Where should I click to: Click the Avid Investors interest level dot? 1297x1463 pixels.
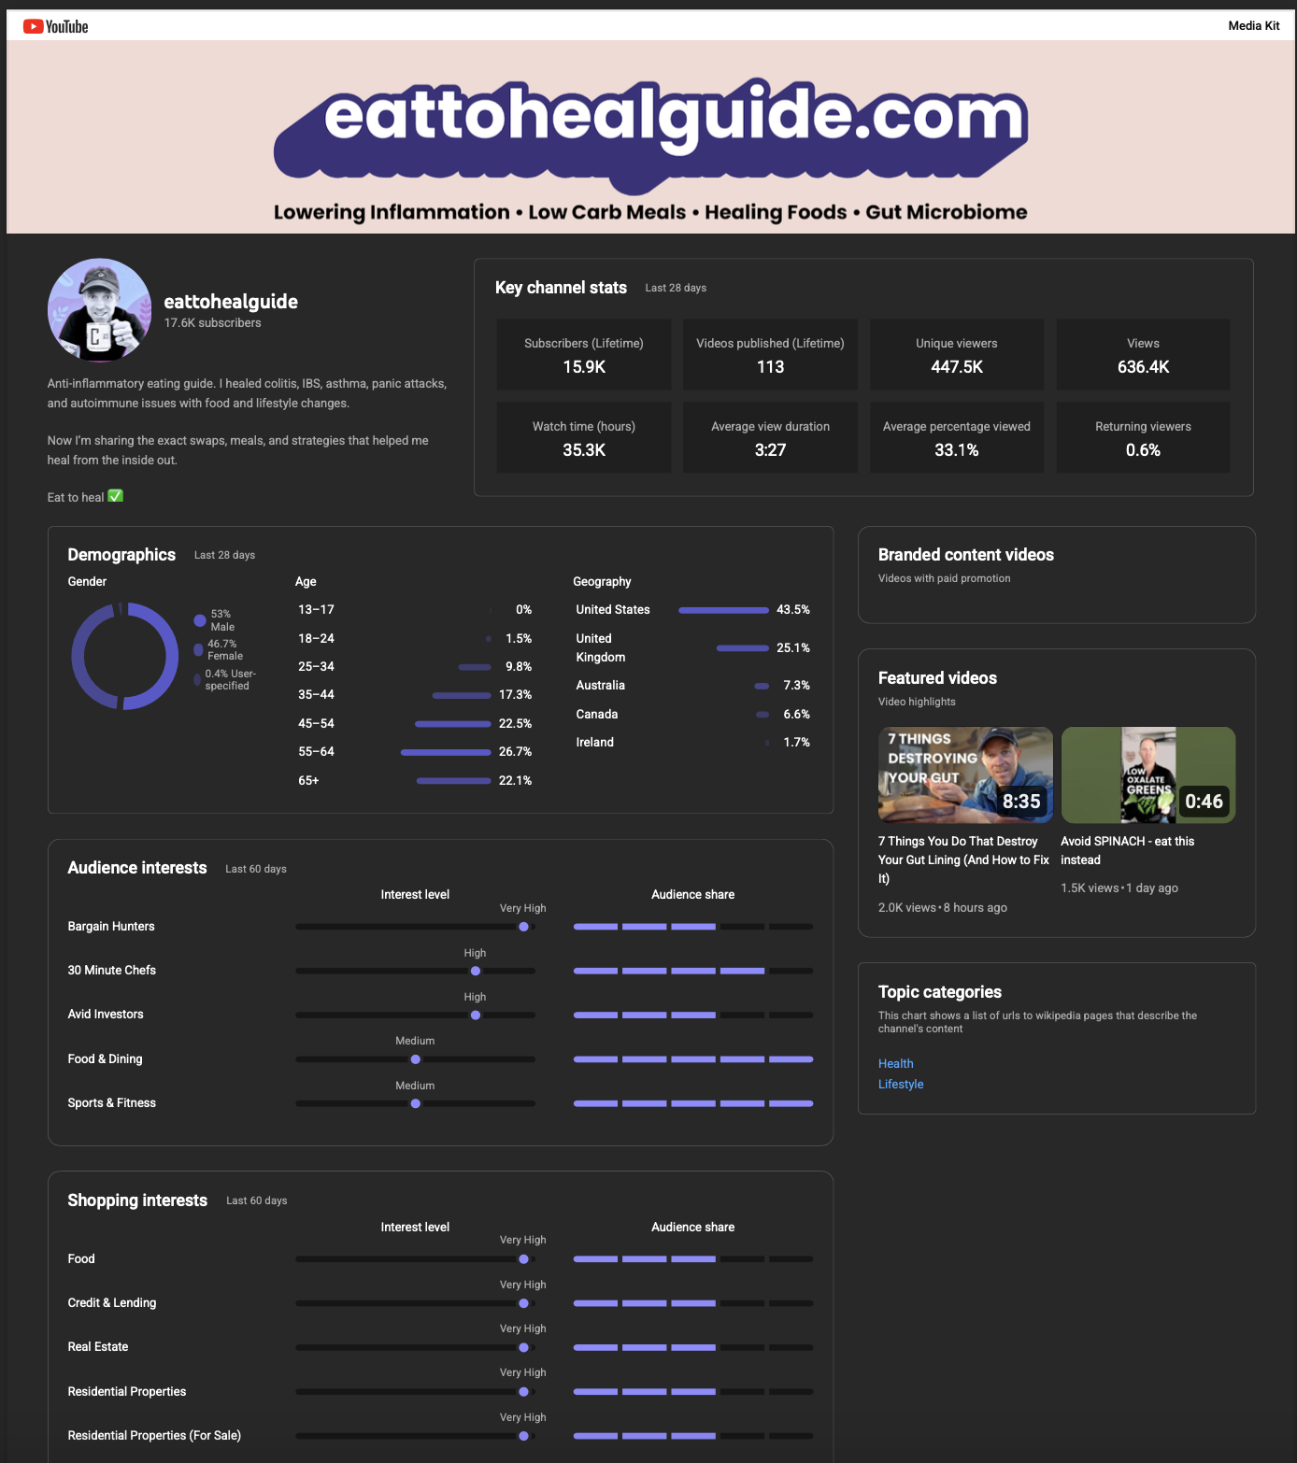(x=475, y=1015)
